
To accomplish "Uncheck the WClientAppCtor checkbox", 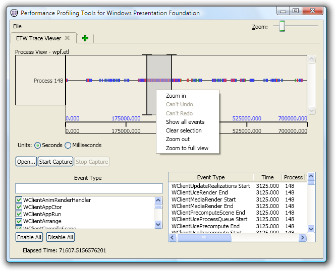I will coord(19,207).
